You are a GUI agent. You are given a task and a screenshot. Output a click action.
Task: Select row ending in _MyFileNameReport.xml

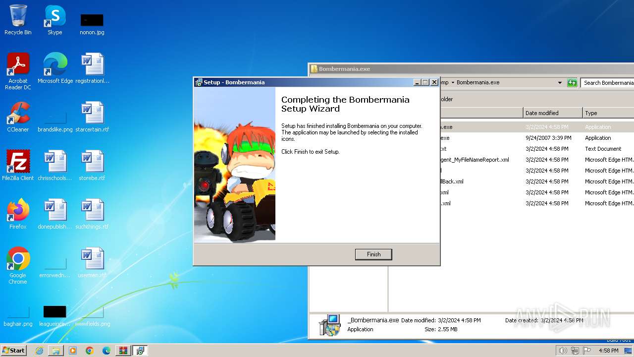coord(537,160)
